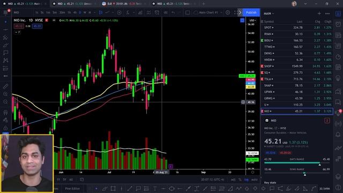Click the blue Publish button
Viewport: 343px width, 193px height.
pyautogui.click(x=251, y=12)
